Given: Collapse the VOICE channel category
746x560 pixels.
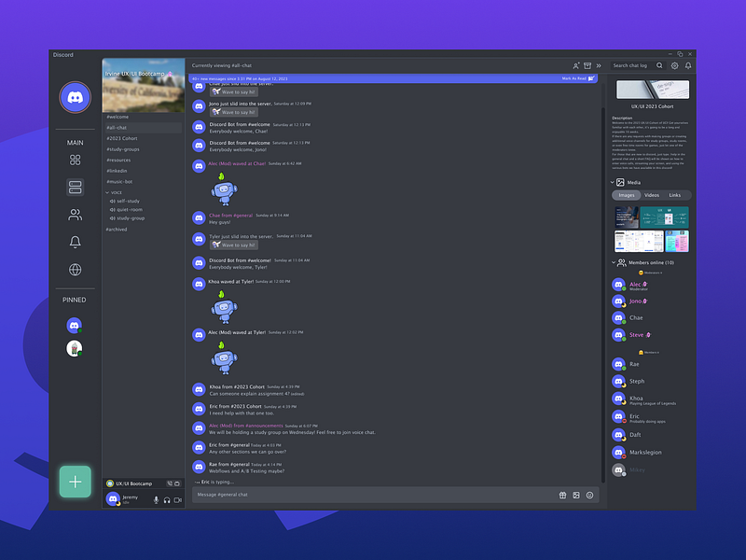Looking at the screenshot, I should tap(109, 193).
